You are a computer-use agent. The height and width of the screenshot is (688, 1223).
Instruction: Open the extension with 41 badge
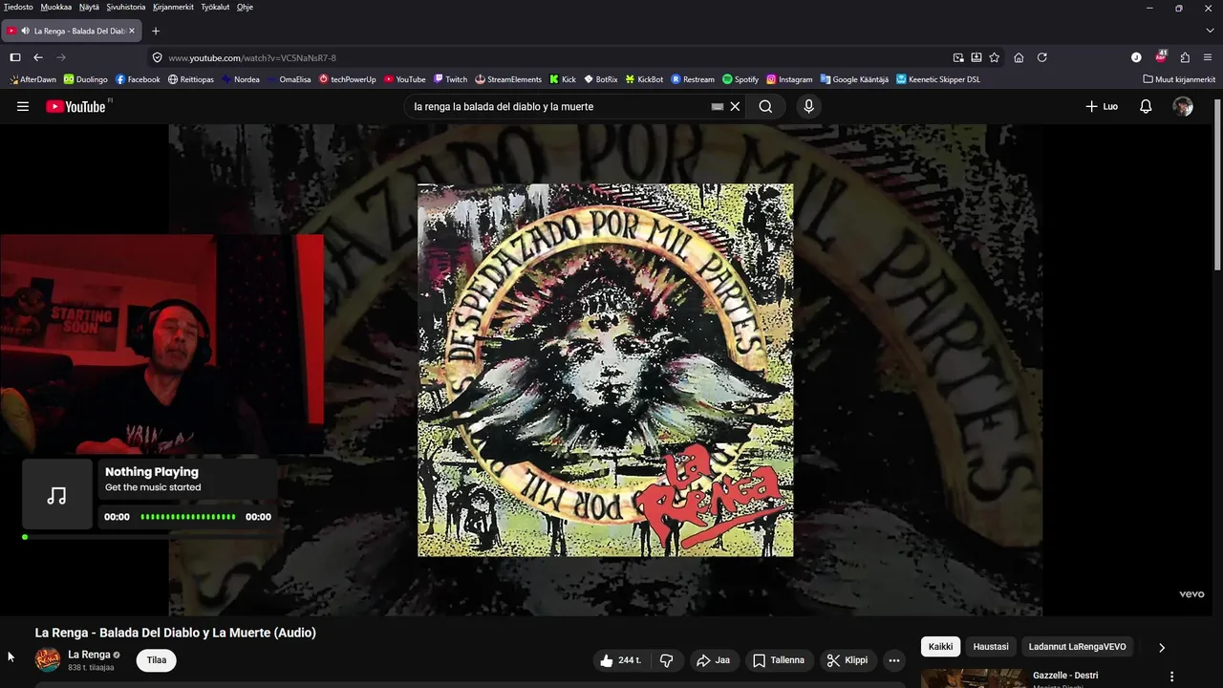pyautogui.click(x=1161, y=56)
